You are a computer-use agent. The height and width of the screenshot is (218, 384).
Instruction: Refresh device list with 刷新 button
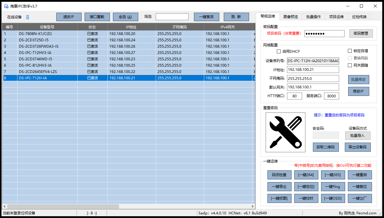236,17
